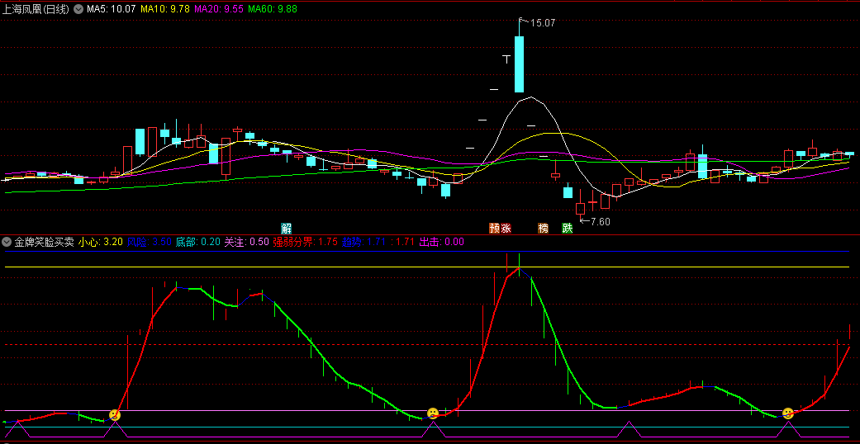Expand the dropdown next to 上海凤凰(日线)

[78, 9]
